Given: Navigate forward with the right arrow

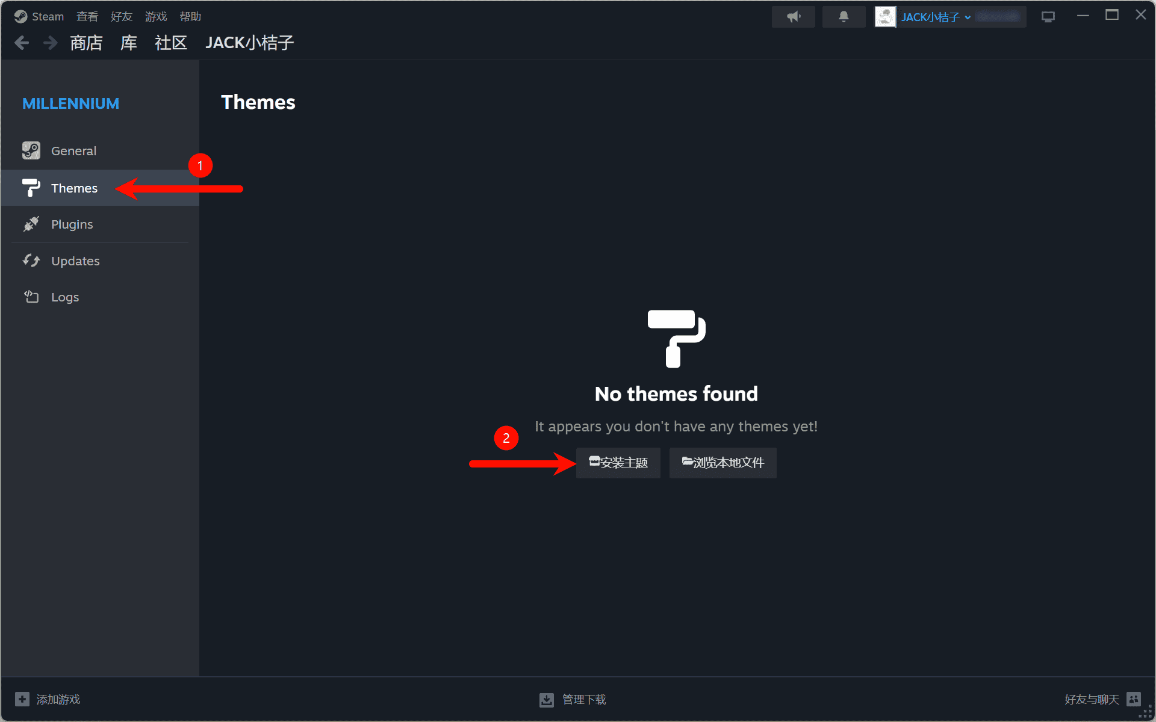Looking at the screenshot, I should coord(51,43).
